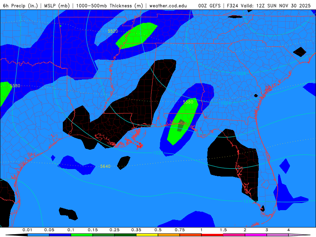Click the "F324" forecast hour text

click(233, 6)
